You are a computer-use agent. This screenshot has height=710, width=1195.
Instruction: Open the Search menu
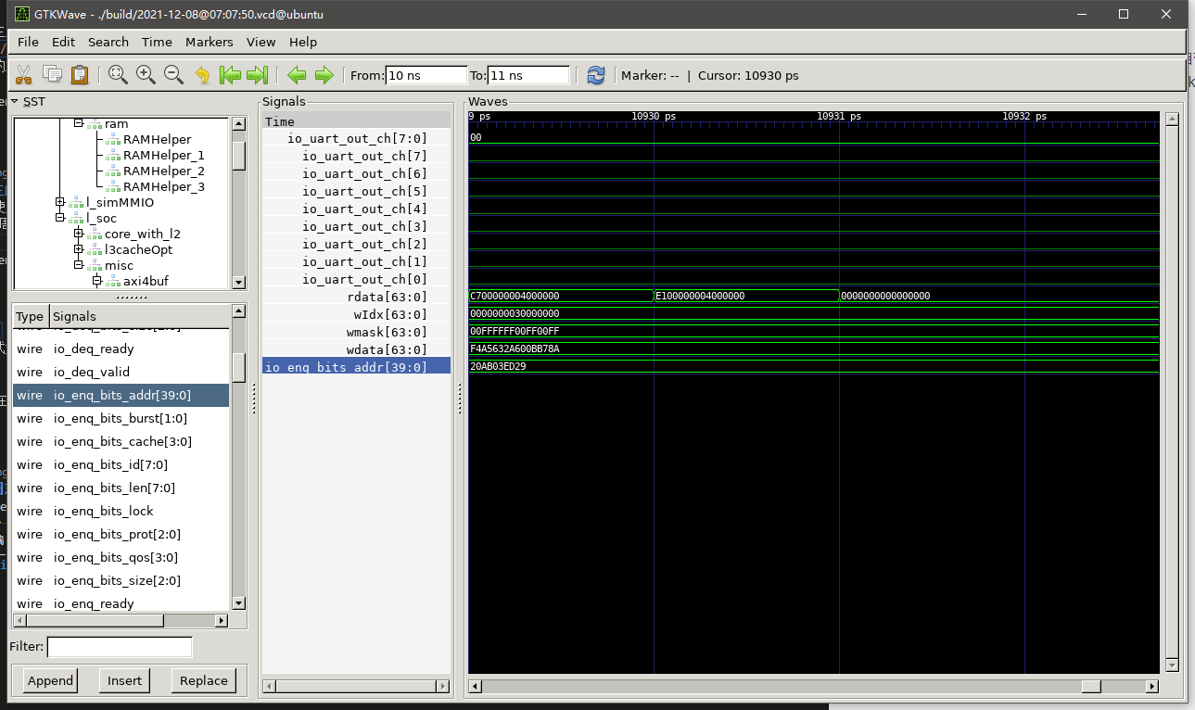point(108,42)
